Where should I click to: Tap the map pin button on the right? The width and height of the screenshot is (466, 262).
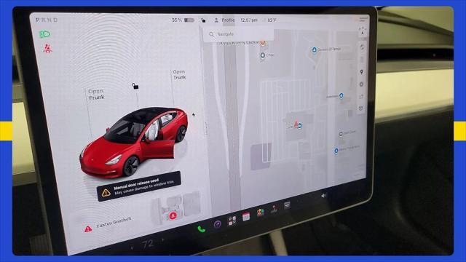tap(362, 72)
